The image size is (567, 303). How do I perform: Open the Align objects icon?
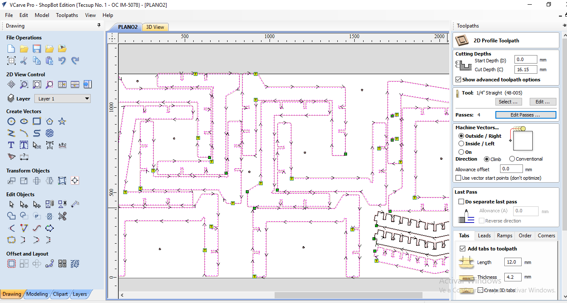point(75,181)
